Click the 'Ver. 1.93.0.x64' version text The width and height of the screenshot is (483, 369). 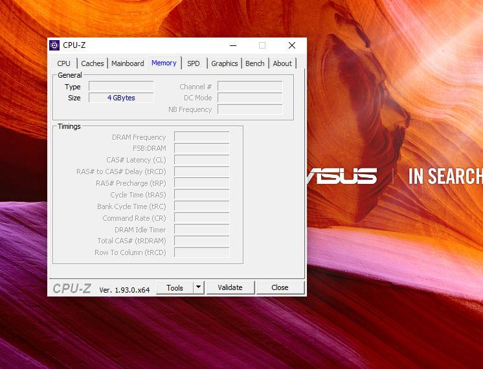(124, 290)
